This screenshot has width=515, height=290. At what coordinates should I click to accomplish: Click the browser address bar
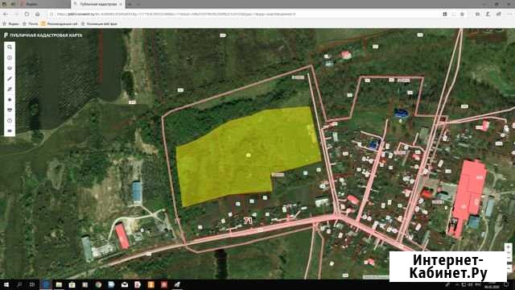(243, 14)
